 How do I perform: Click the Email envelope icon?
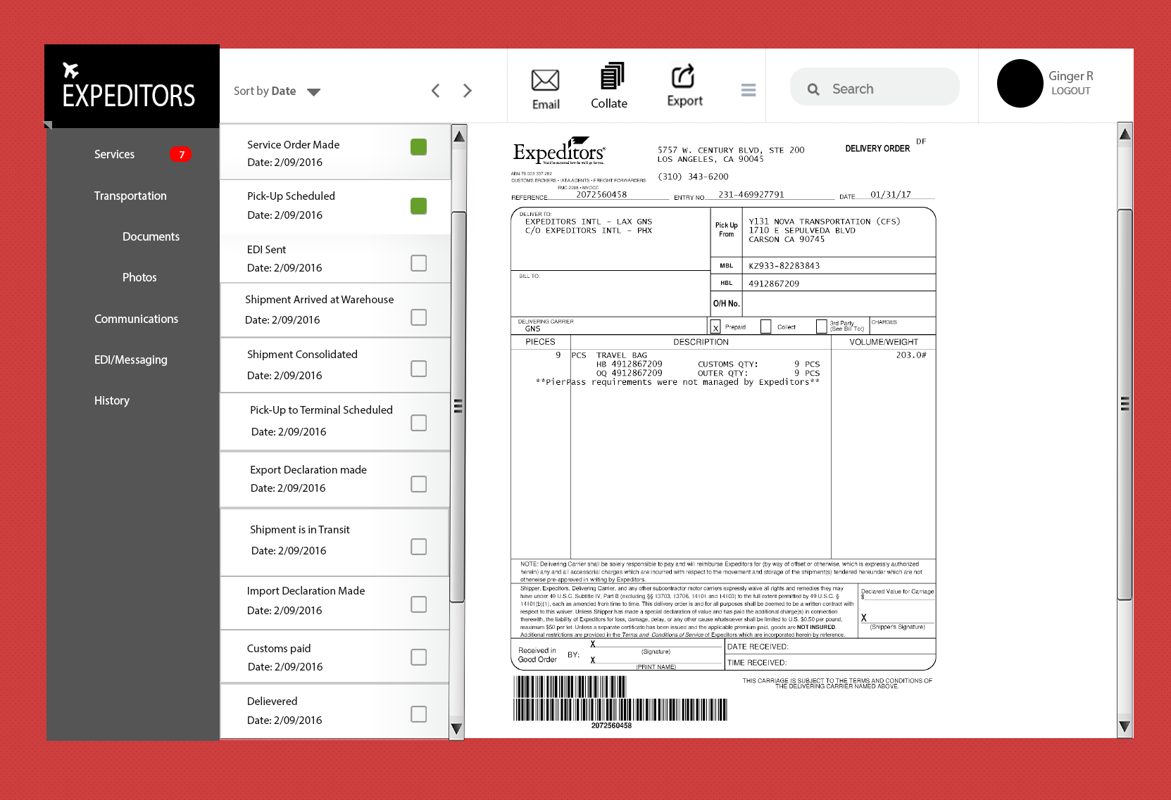click(545, 80)
